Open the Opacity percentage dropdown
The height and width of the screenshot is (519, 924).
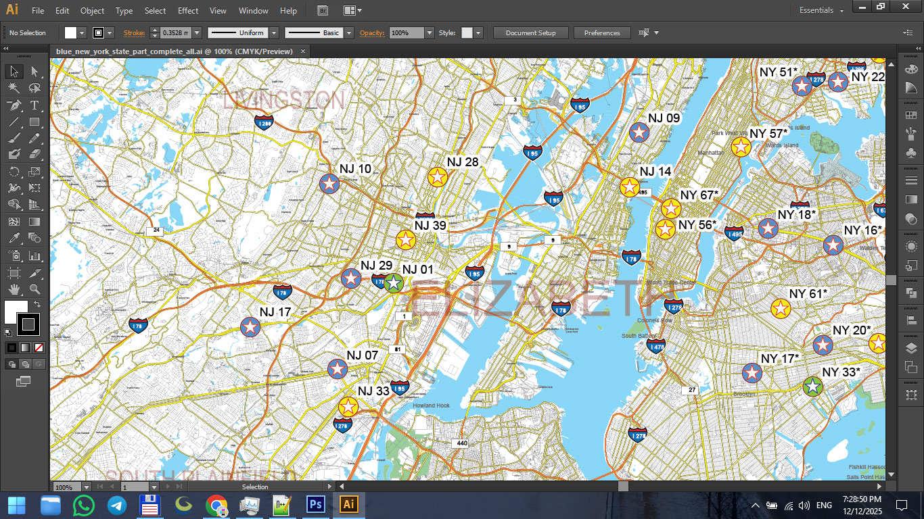(429, 32)
